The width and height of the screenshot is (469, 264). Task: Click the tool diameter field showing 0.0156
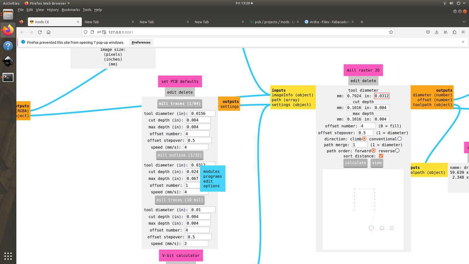(x=203, y=114)
